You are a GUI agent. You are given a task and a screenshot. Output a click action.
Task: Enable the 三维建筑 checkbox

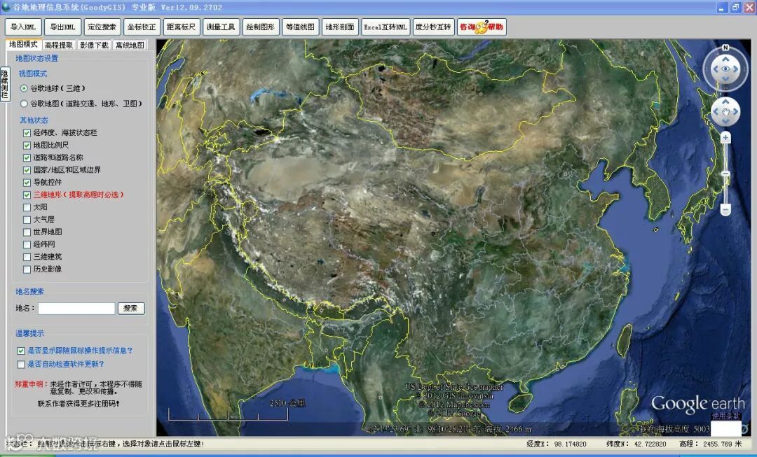27,257
